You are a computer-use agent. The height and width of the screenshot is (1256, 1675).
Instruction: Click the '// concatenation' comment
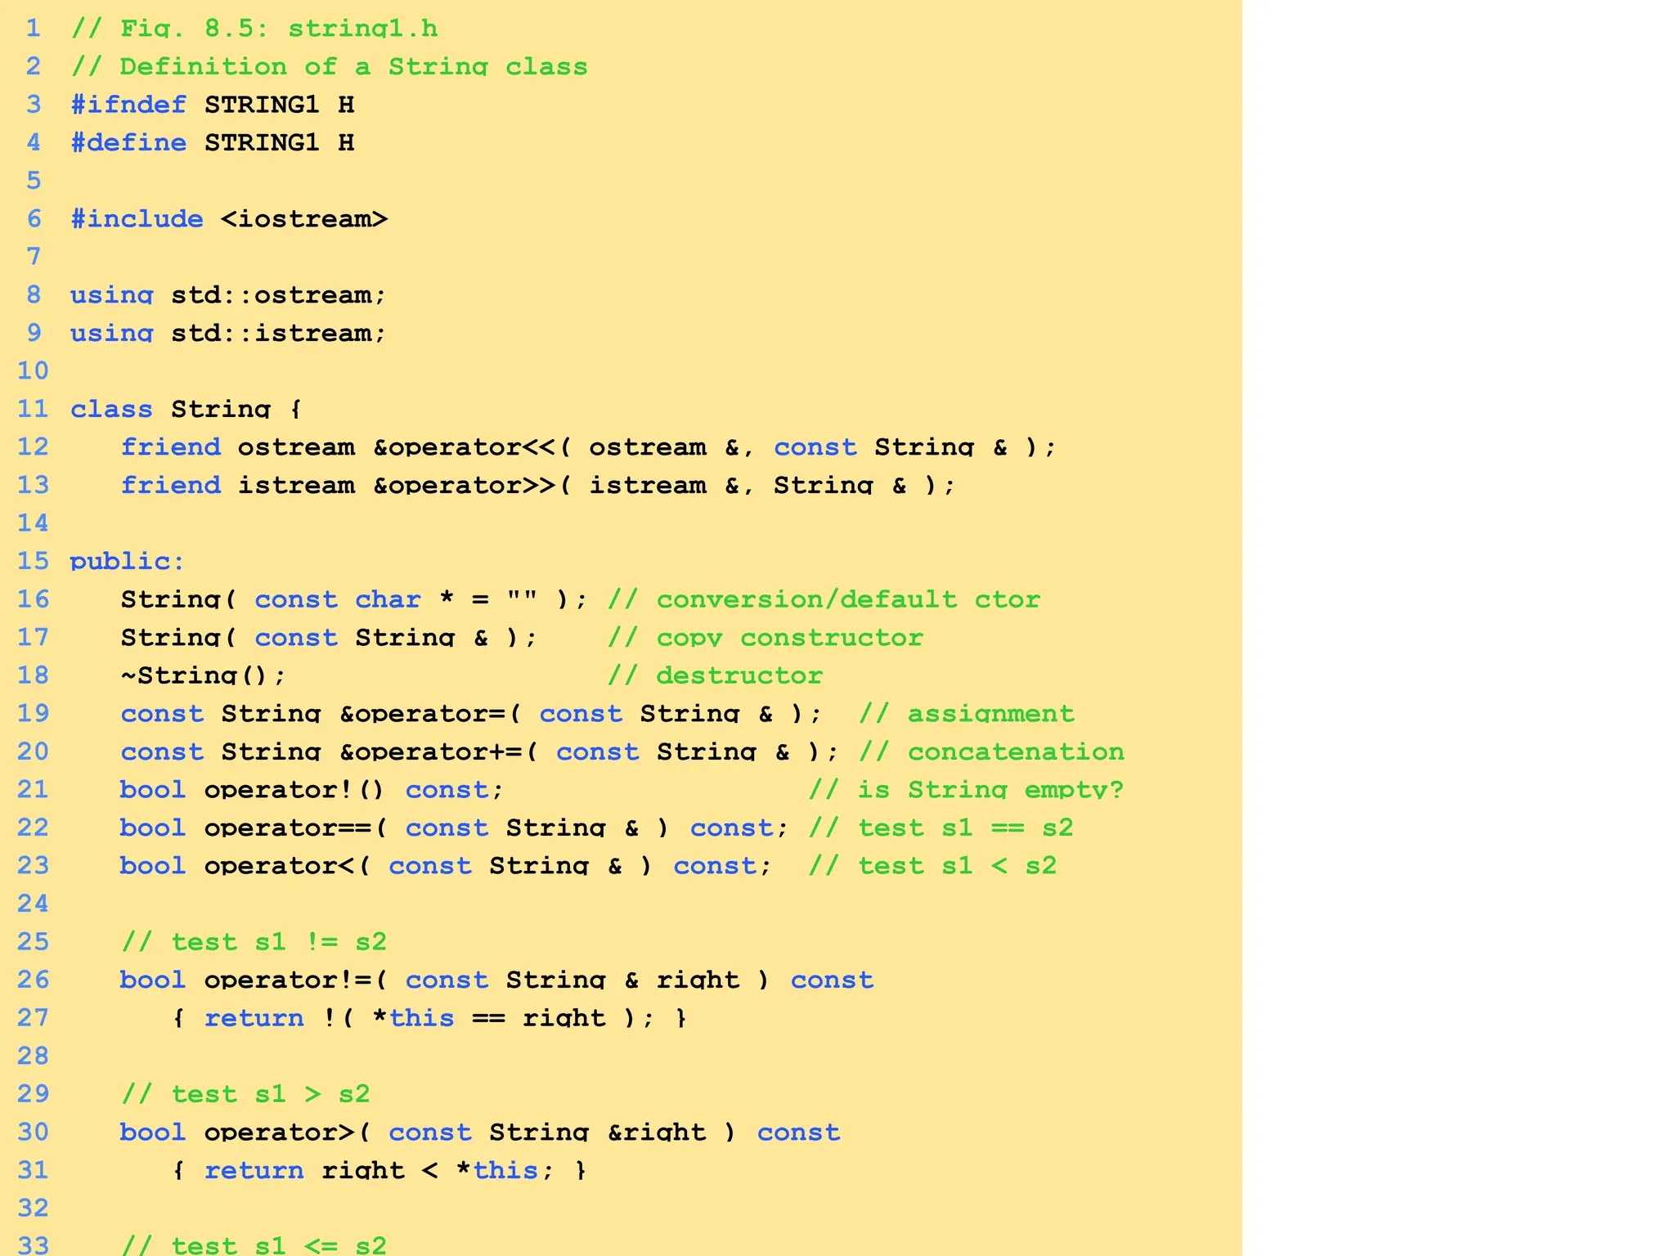991,751
